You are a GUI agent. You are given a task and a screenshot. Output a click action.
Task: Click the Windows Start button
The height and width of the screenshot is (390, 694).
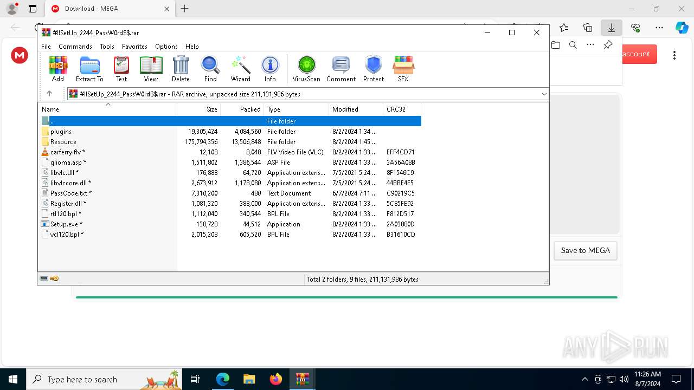[13, 379]
